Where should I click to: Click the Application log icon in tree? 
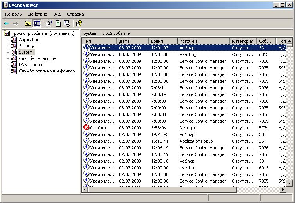14,40
